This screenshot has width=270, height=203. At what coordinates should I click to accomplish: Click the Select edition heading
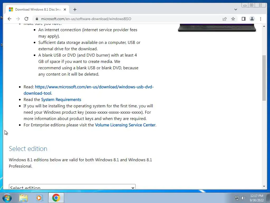[28, 149]
